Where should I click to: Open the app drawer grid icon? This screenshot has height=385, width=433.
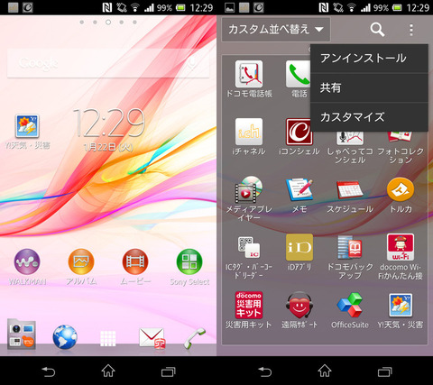[x=108, y=338]
